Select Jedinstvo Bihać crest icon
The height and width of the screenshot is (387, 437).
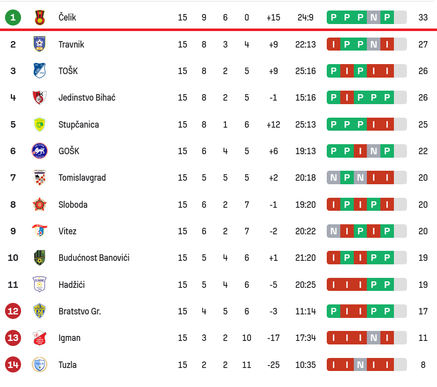pos(40,97)
